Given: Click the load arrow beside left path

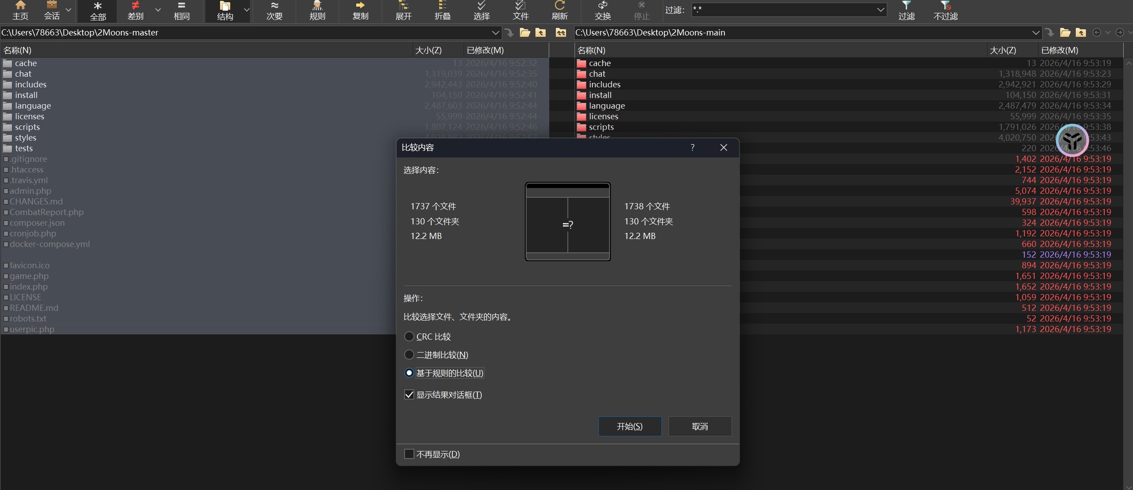Looking at the screenshot, I should coord(509,32).
